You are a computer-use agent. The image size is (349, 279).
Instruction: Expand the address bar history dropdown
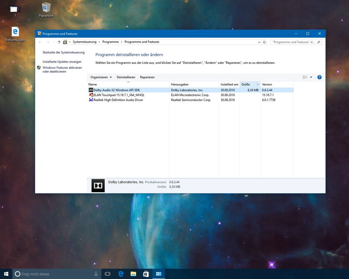pyautogui.click(x=259, y=42)
